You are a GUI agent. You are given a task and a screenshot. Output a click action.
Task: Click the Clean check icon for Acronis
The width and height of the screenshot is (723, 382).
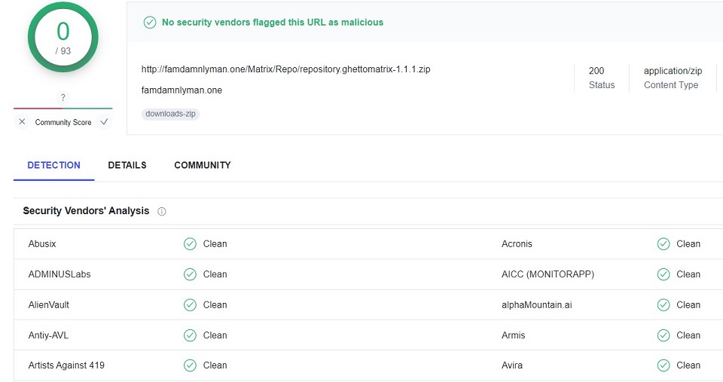tap(664, 244)
